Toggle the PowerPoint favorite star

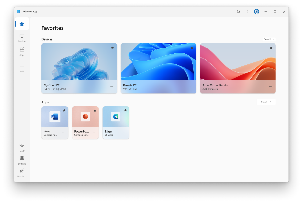pyautogui.click(x=95, y=110)
